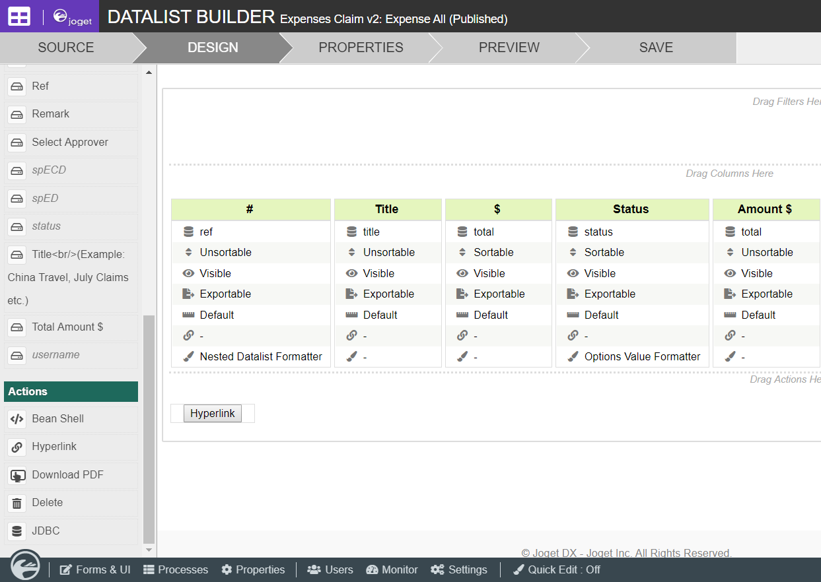Go to the PROPERTIES step tab

[361, 48]
